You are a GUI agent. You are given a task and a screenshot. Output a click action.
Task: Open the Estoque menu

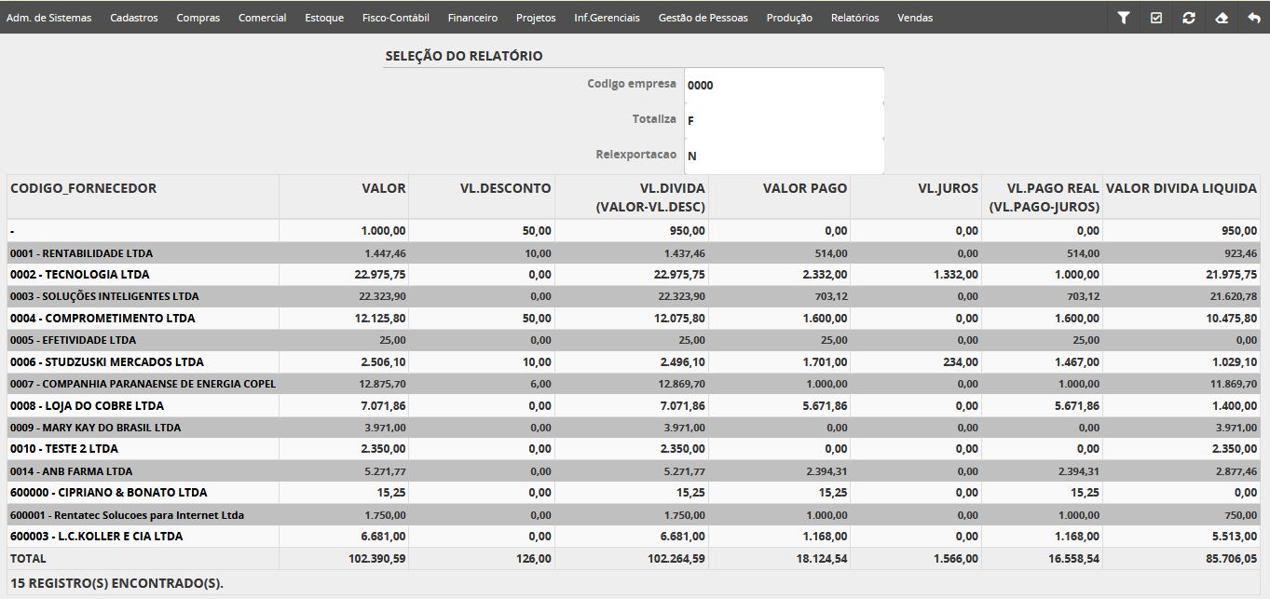click(x=324, y=18)
